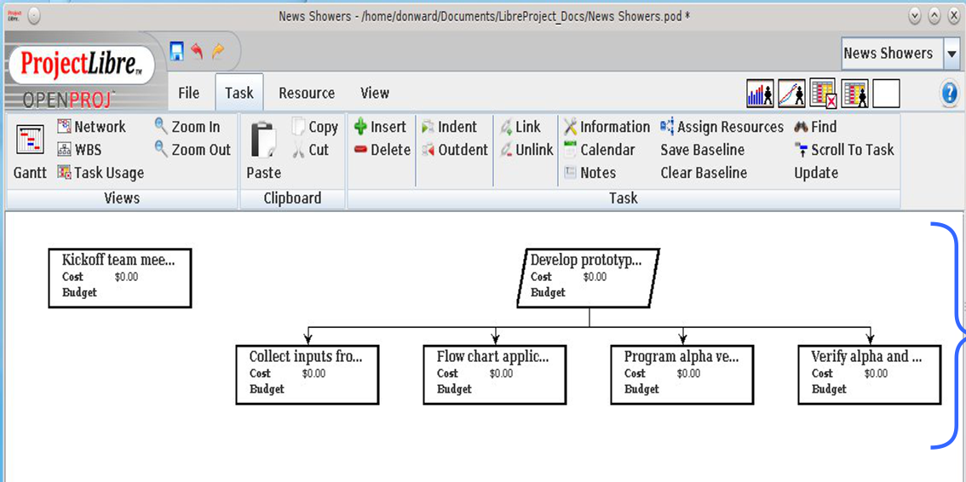Open the Gantt view
Screen dimensions: 966x482
coord(30,152)
